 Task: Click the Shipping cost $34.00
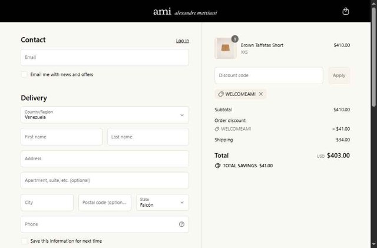click(x=343, y=140)
